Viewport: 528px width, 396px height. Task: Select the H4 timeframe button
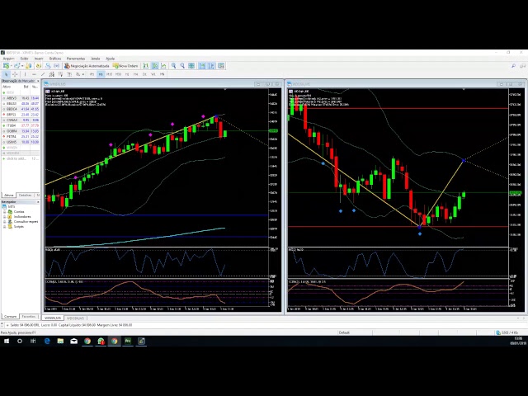point(135,74)
